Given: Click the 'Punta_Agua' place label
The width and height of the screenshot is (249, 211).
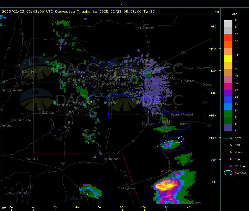Looking at the screenshot, I should [x=126, y=188].
